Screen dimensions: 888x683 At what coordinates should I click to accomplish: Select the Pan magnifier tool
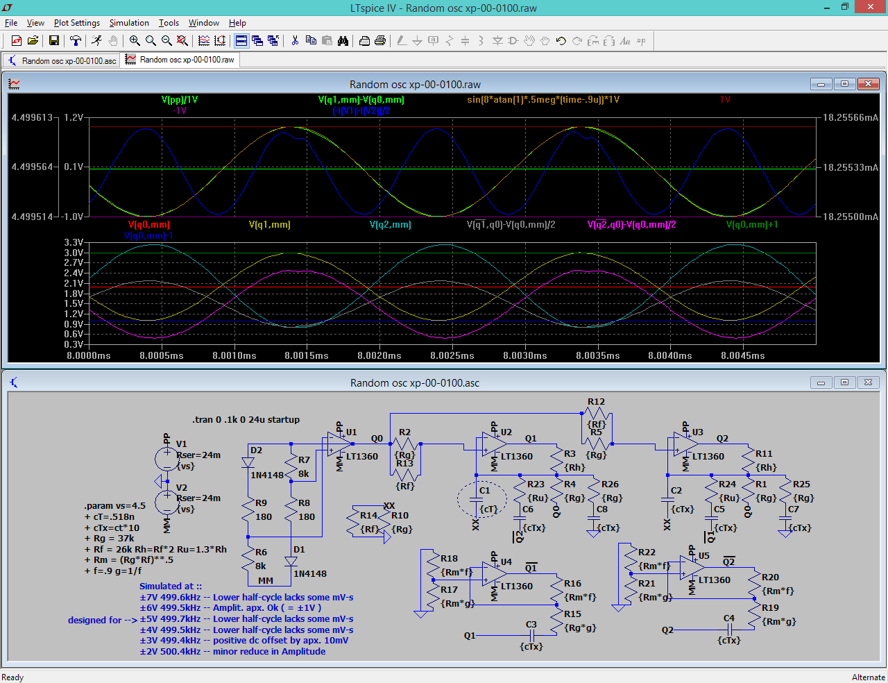[151, 41]
